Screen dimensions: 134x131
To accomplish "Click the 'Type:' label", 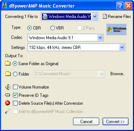I will (x=16, y=27).
